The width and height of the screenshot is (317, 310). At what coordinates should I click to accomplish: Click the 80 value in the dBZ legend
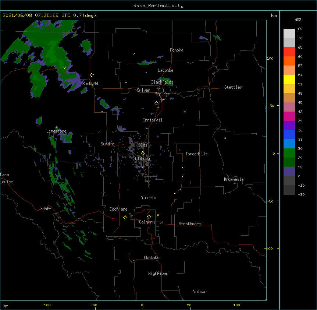click(300, 29)
